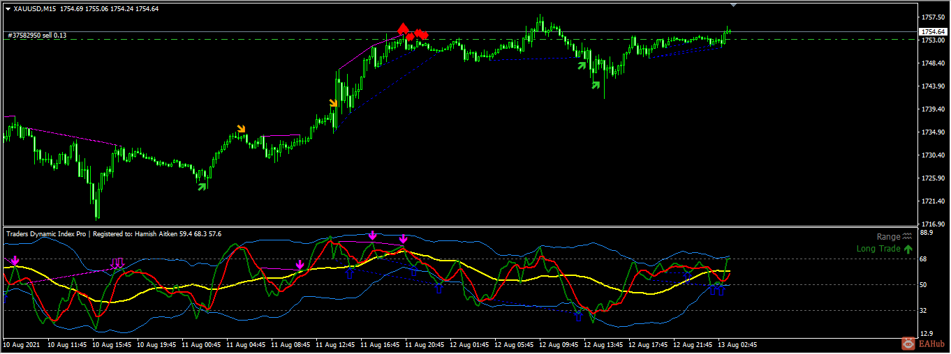Click the 12 Aug 21:45 time label

point(693,345)
